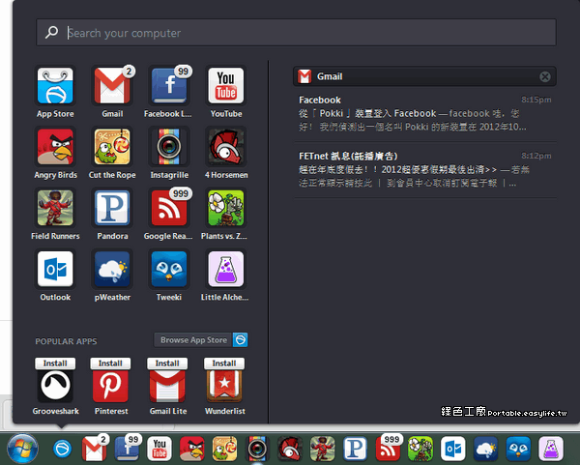Install the Grooveshark app
This screenshot has height=465, width=580.
pyautogui.click(x=55, y=363)
